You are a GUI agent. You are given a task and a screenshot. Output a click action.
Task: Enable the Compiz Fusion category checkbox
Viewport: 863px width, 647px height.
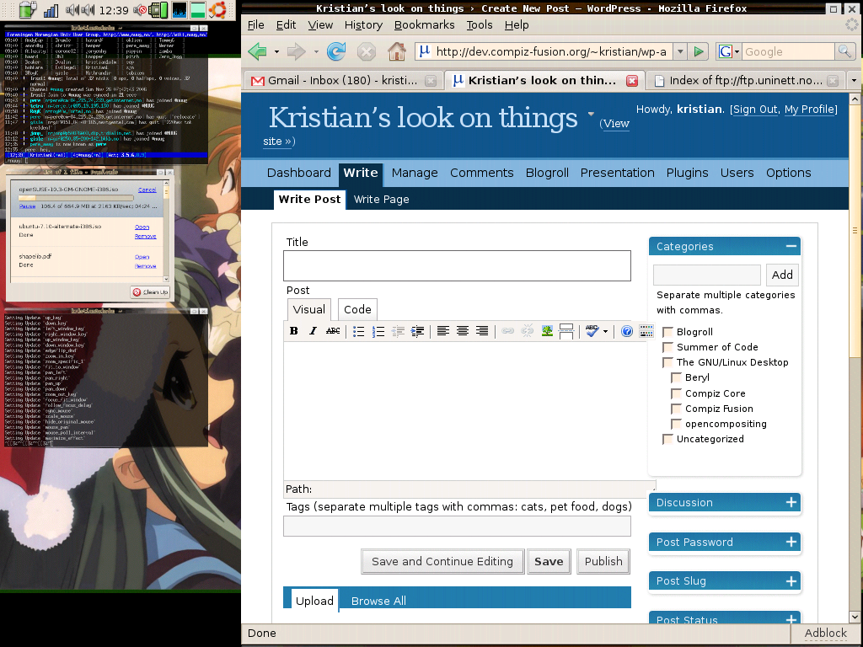[x=676, y=409]
